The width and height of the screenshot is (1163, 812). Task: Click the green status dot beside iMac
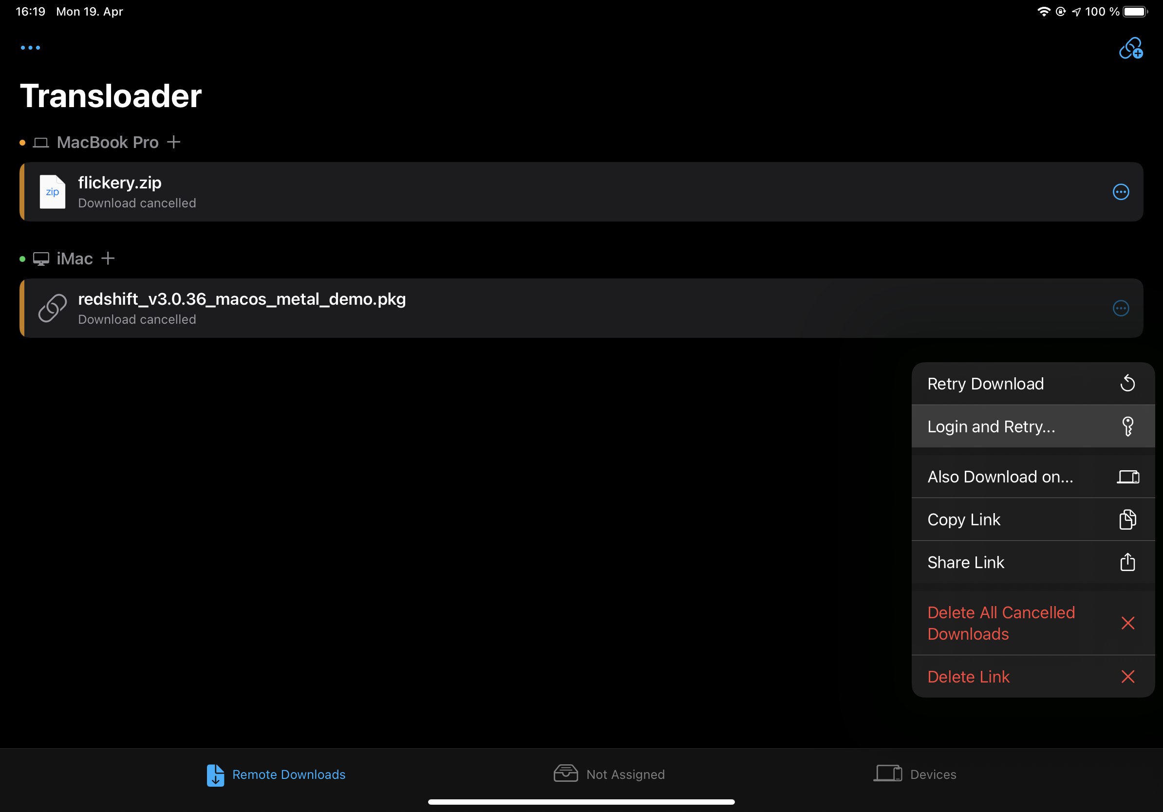pyautogui.click(x=22, y=258)
